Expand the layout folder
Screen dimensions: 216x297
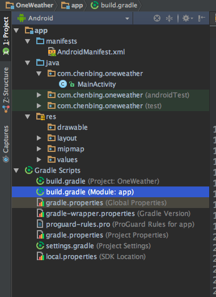[39, 138]
